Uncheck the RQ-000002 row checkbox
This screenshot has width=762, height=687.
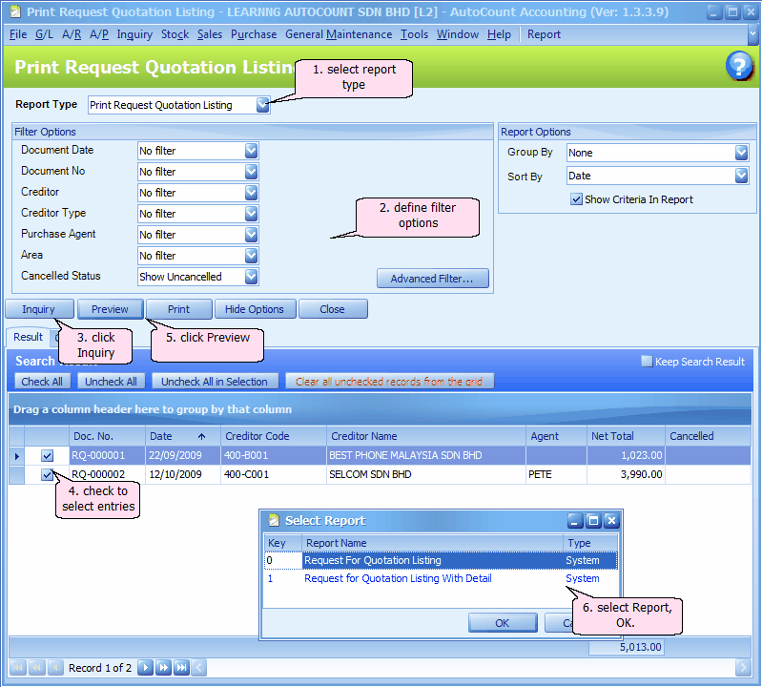pyautogui.click(x=47, y=474)
